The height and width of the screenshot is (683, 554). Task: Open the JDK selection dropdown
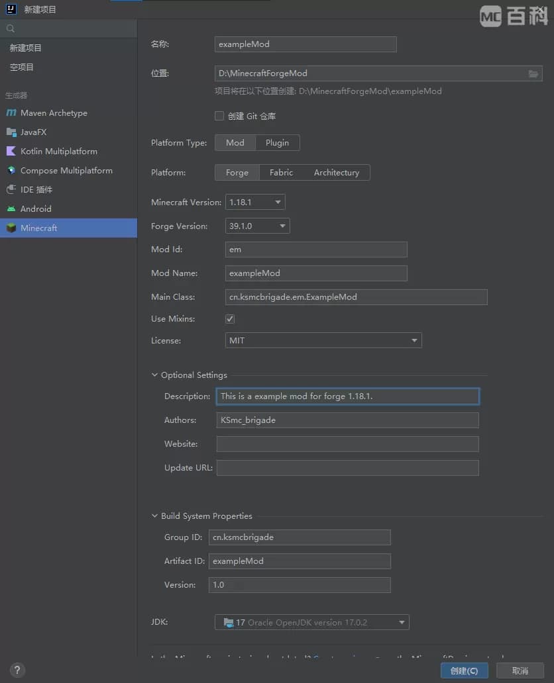[x=312, y=623]
